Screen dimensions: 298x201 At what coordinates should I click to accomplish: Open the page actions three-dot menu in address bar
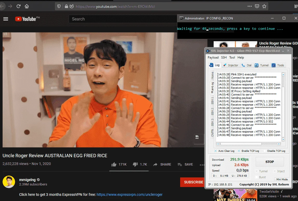(249, 6)
